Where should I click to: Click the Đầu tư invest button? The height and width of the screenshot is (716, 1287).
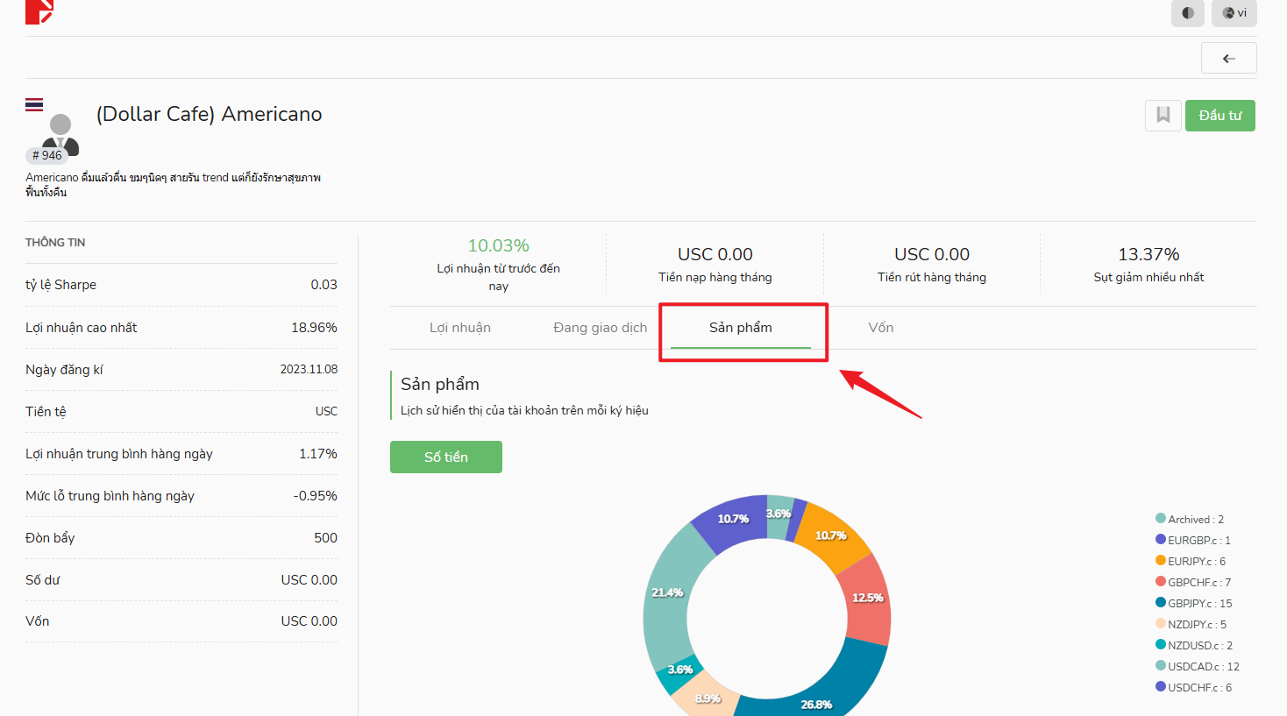1220,116
